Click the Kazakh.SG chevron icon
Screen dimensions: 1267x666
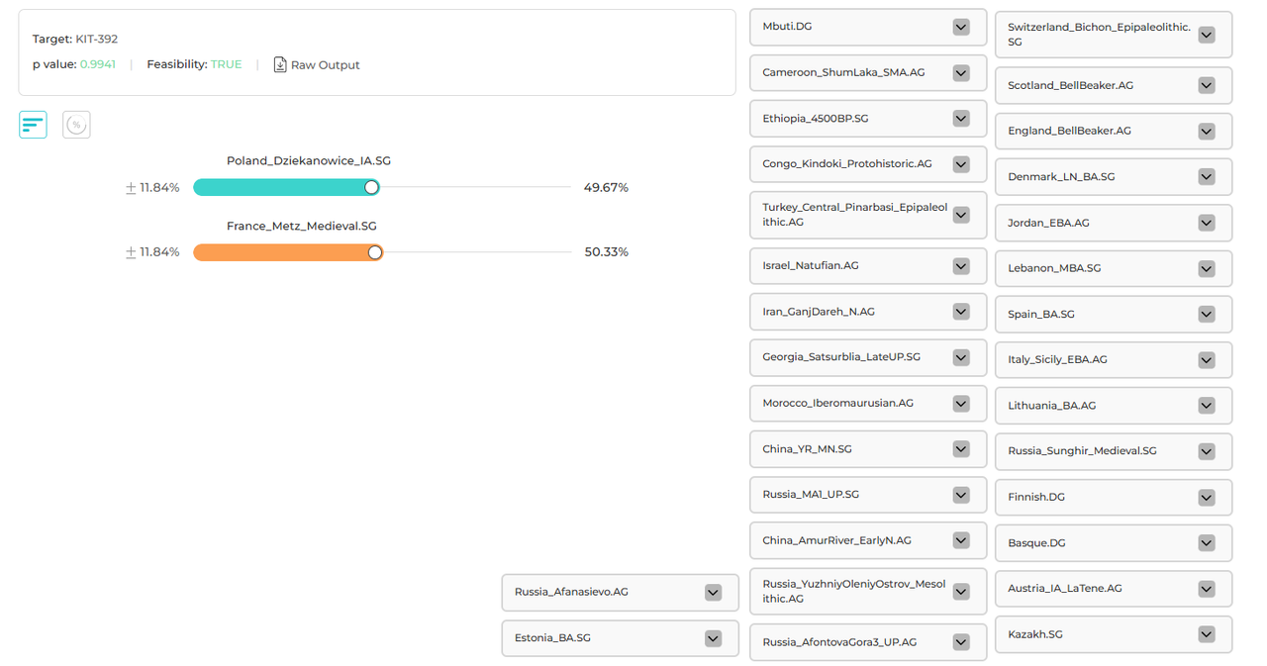point(1206,634)
